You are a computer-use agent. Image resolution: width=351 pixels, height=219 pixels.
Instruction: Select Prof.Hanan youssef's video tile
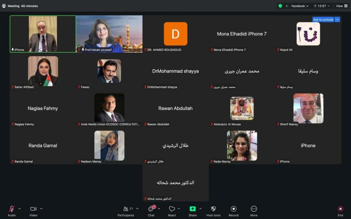[109, 34]
